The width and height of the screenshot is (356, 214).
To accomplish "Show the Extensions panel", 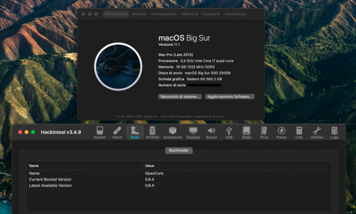I will click(x=172, y=133).
